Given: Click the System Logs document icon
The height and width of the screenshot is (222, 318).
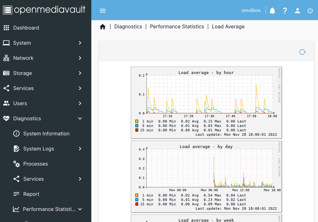Looking at the screenshot, I should (17, 149).
